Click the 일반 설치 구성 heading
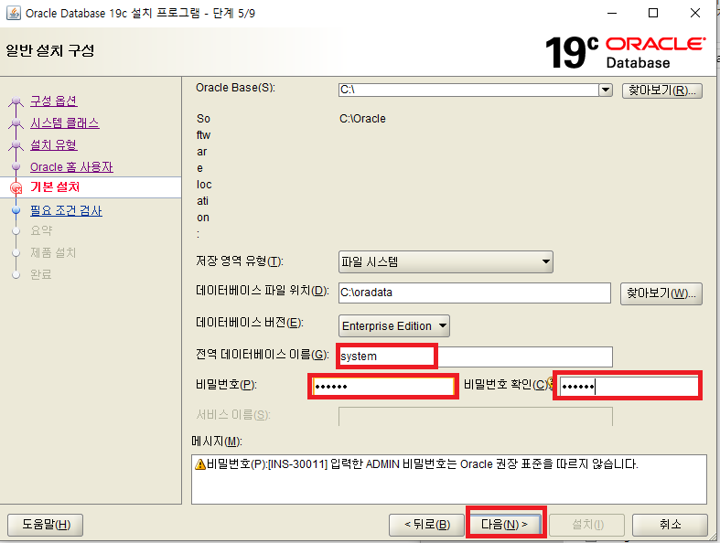The image size is (720, 543). pyautogui.click(x=50, y=50)
